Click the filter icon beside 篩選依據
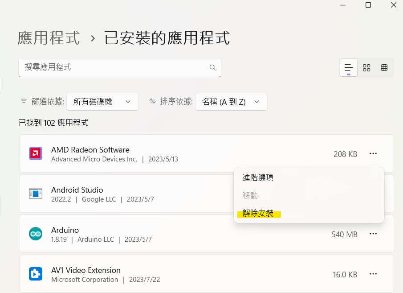The height and width of the screenshot is (293, 403). click(x=24, y=101)
